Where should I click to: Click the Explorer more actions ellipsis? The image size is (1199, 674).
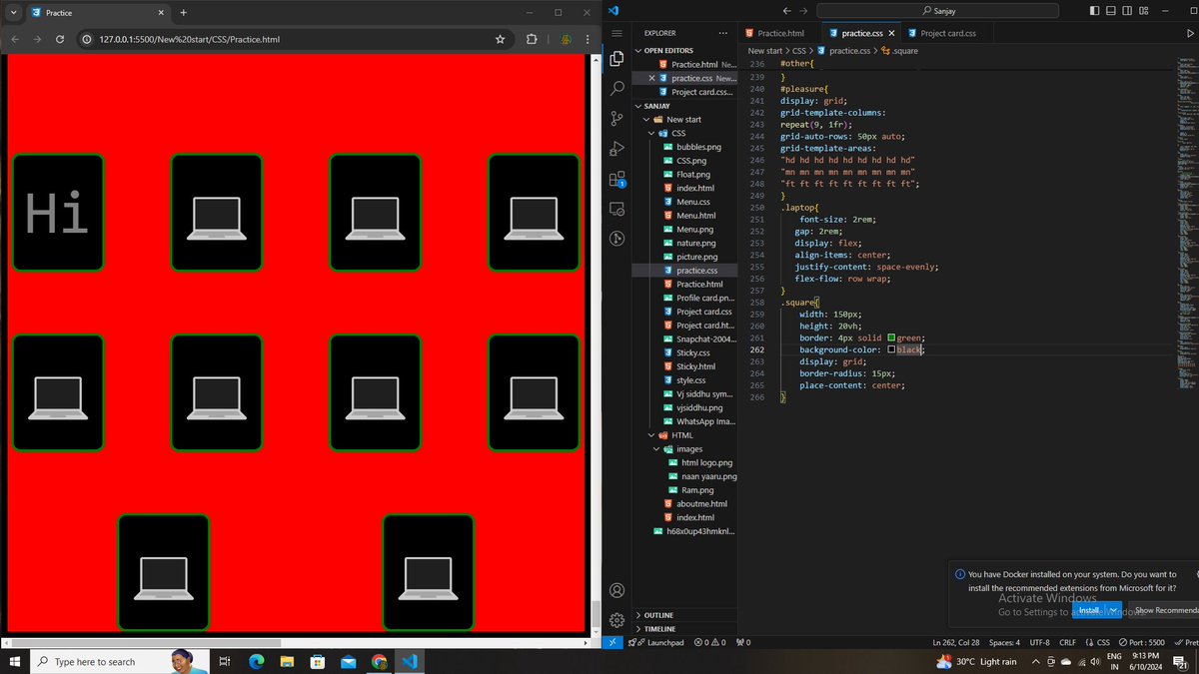[723, 33]
